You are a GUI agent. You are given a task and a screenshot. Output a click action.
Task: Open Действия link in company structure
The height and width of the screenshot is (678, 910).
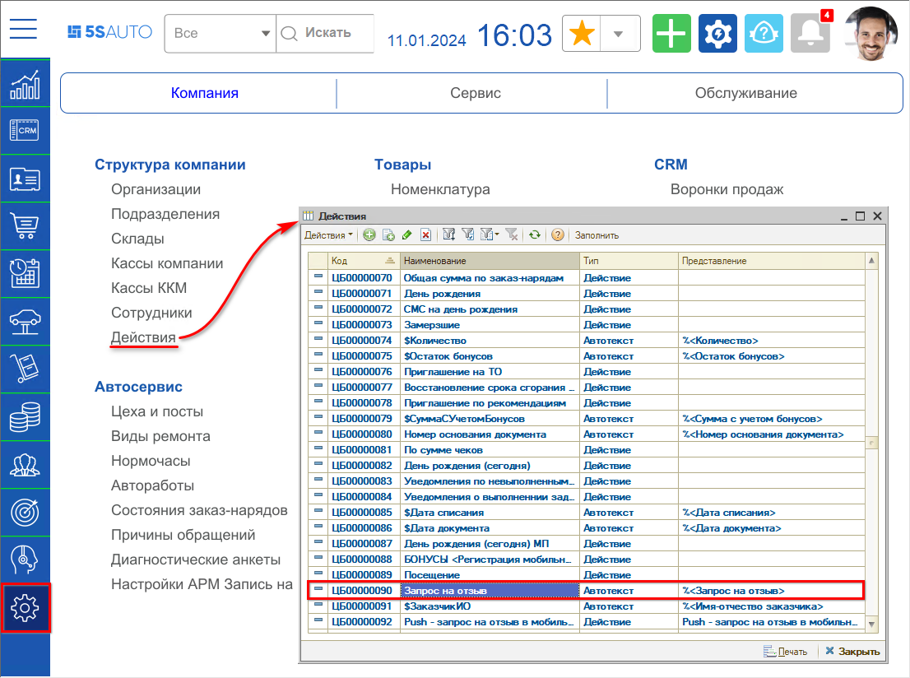(x=143, y=337)
